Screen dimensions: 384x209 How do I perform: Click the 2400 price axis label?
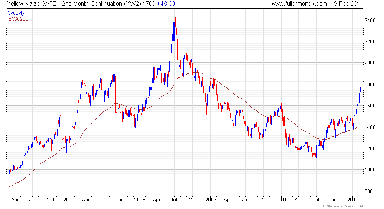(x=370, y=20)
